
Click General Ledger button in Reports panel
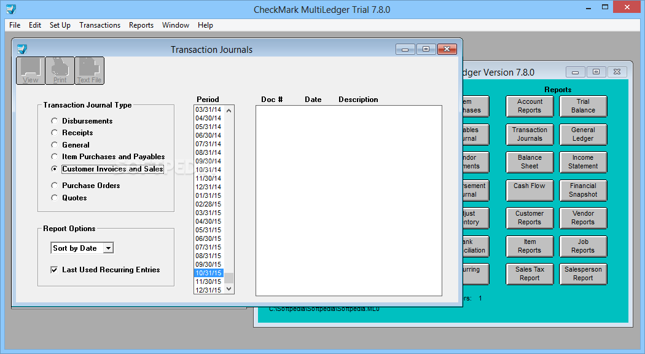tap(583, 134)
